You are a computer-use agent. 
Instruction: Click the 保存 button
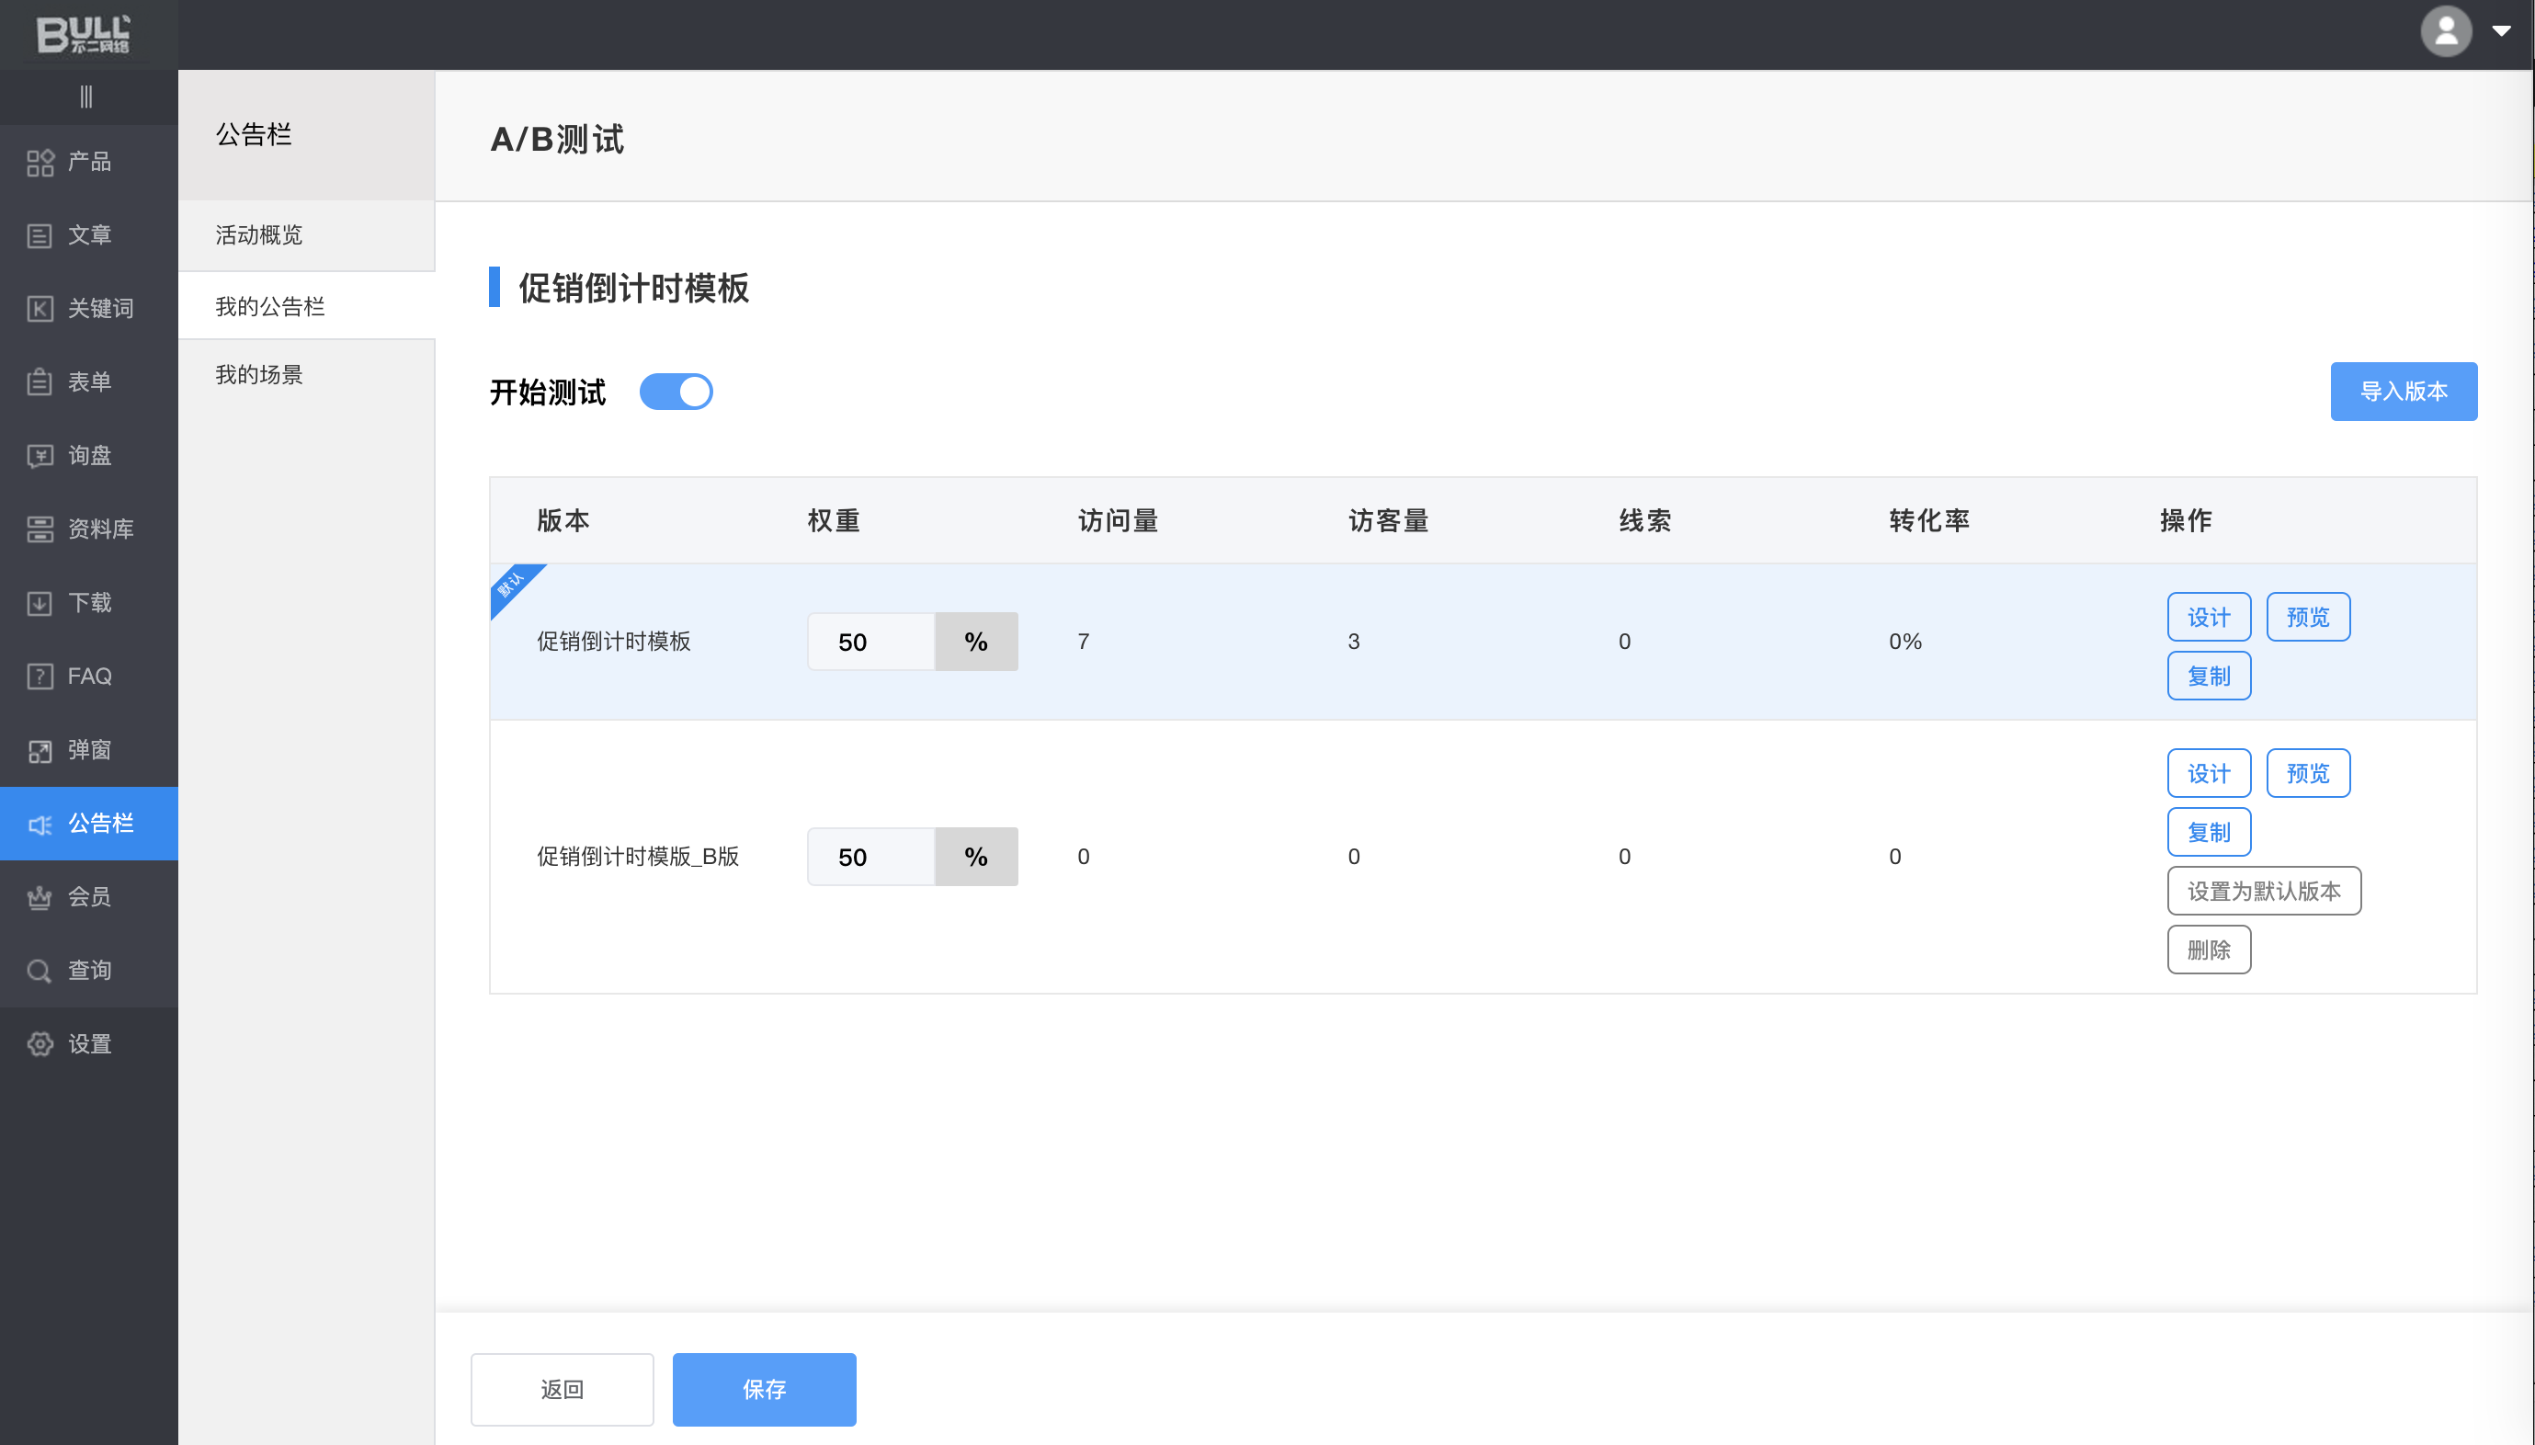tap(764, 1391)
